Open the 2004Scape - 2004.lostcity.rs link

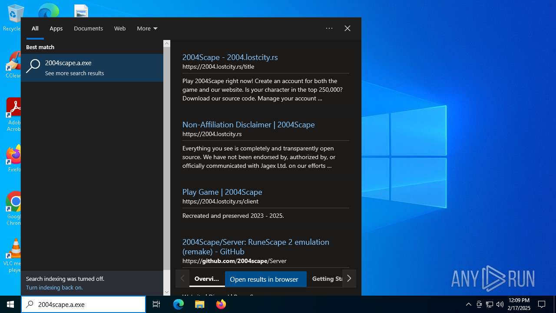230,57
